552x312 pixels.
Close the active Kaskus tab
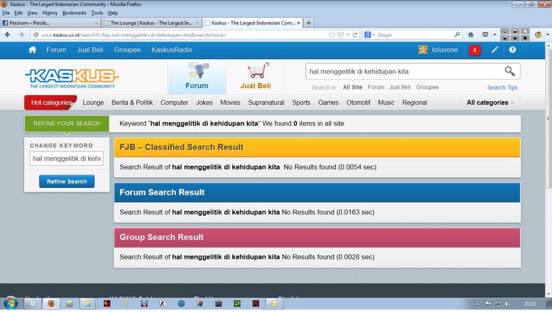click(299, 23)
